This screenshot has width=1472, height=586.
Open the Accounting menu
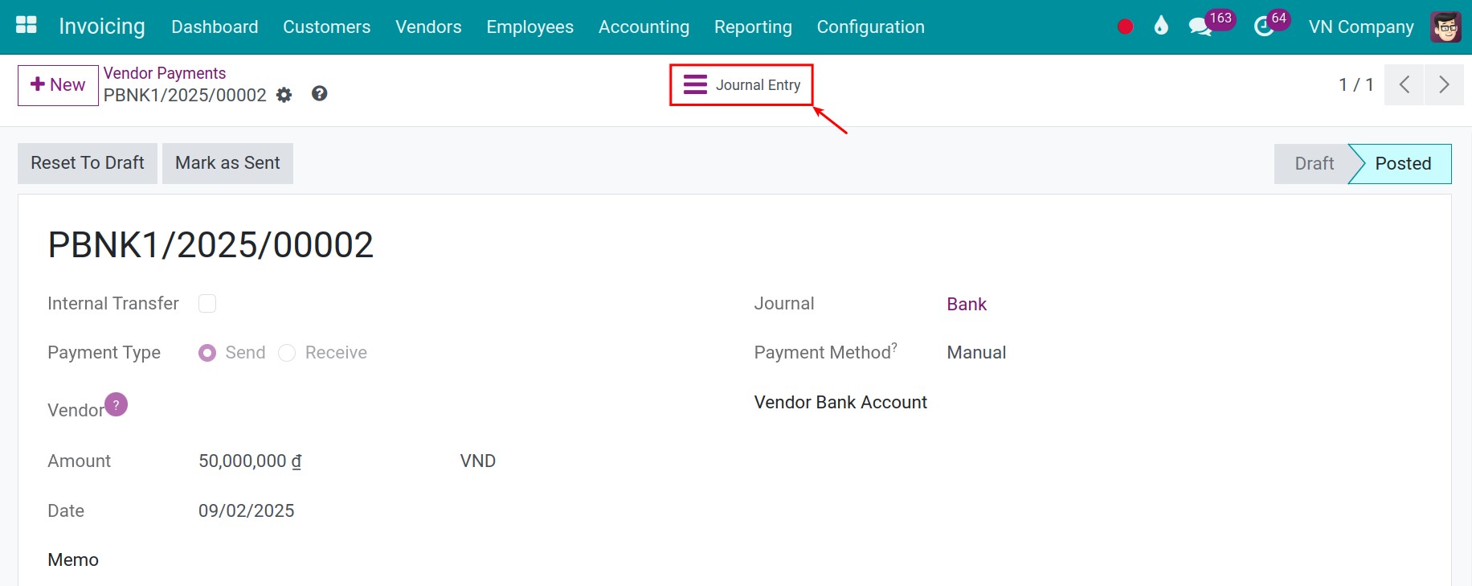(x=644, y=27)
